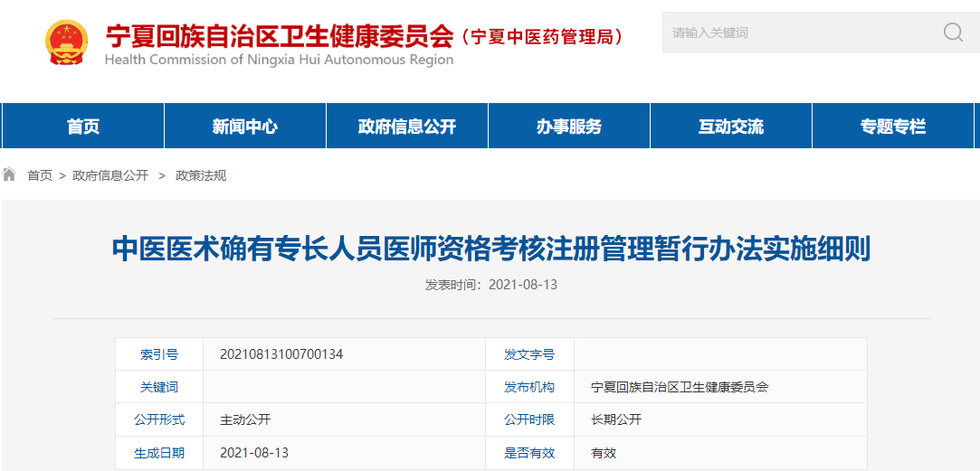This screenshot has width=980, height=471.
Task: Open the 互动交流 navigation item
Action: click(x=730, y=127)
